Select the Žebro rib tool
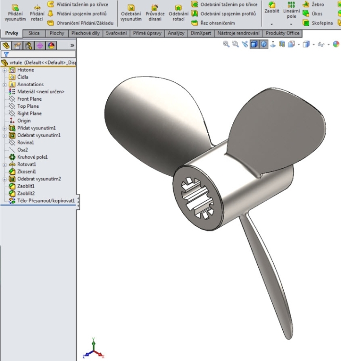The image size is (341, 361). [313, 4]
